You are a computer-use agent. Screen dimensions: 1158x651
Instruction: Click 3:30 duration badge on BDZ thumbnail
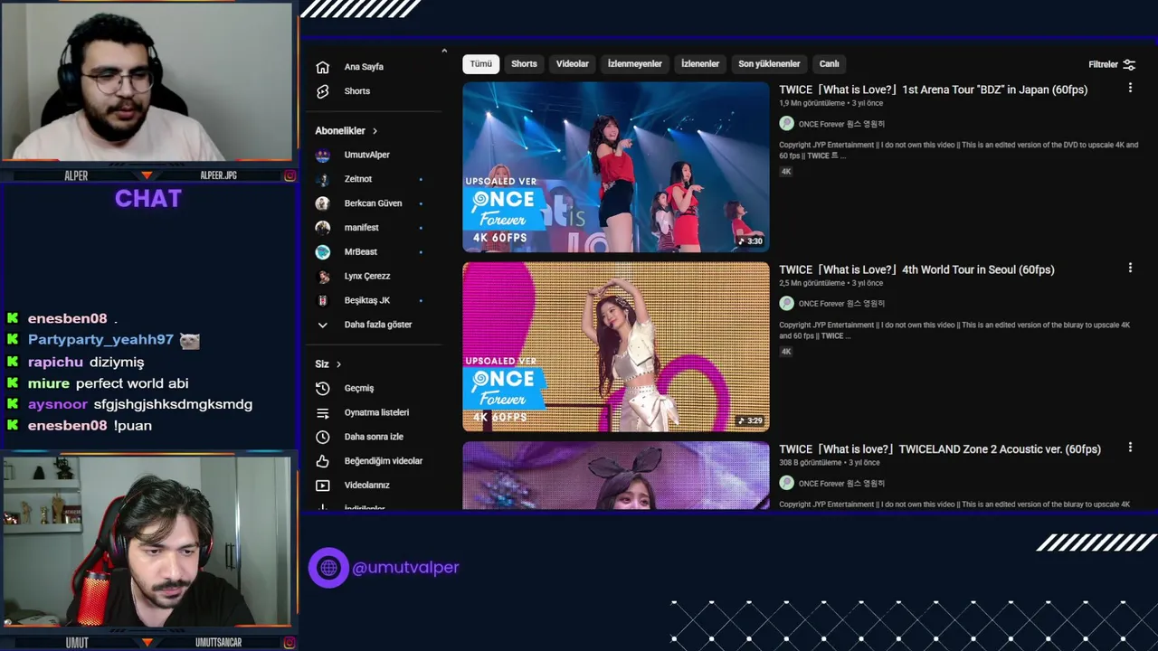(750, 241)
